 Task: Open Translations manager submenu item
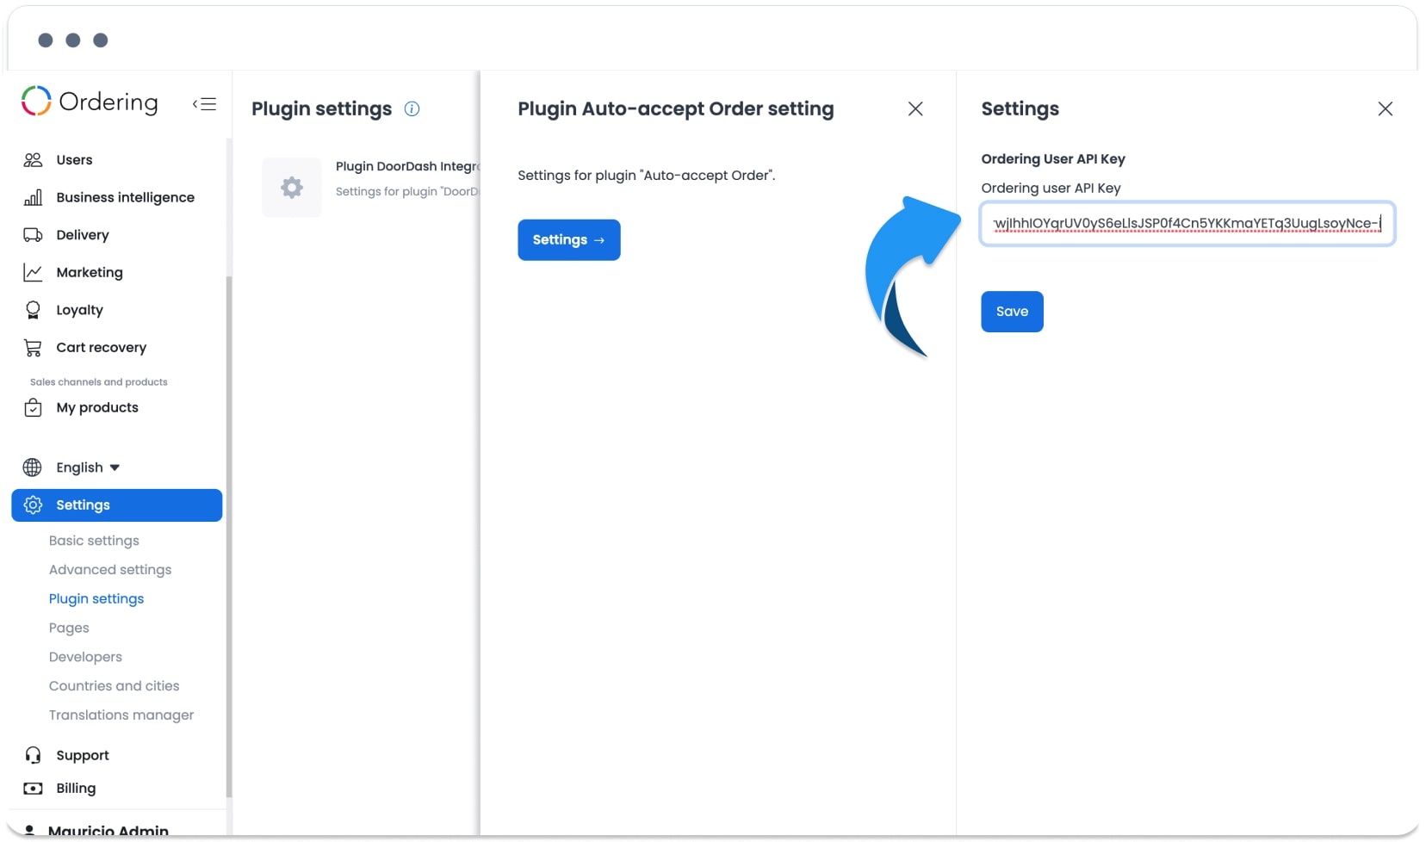(x=121, y=715)
